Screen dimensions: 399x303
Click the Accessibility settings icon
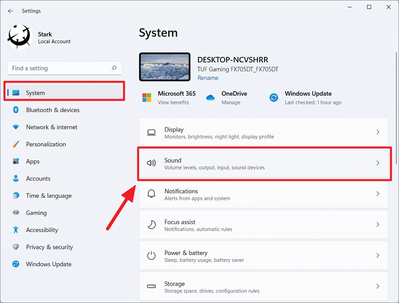click(x=15, y=230)
